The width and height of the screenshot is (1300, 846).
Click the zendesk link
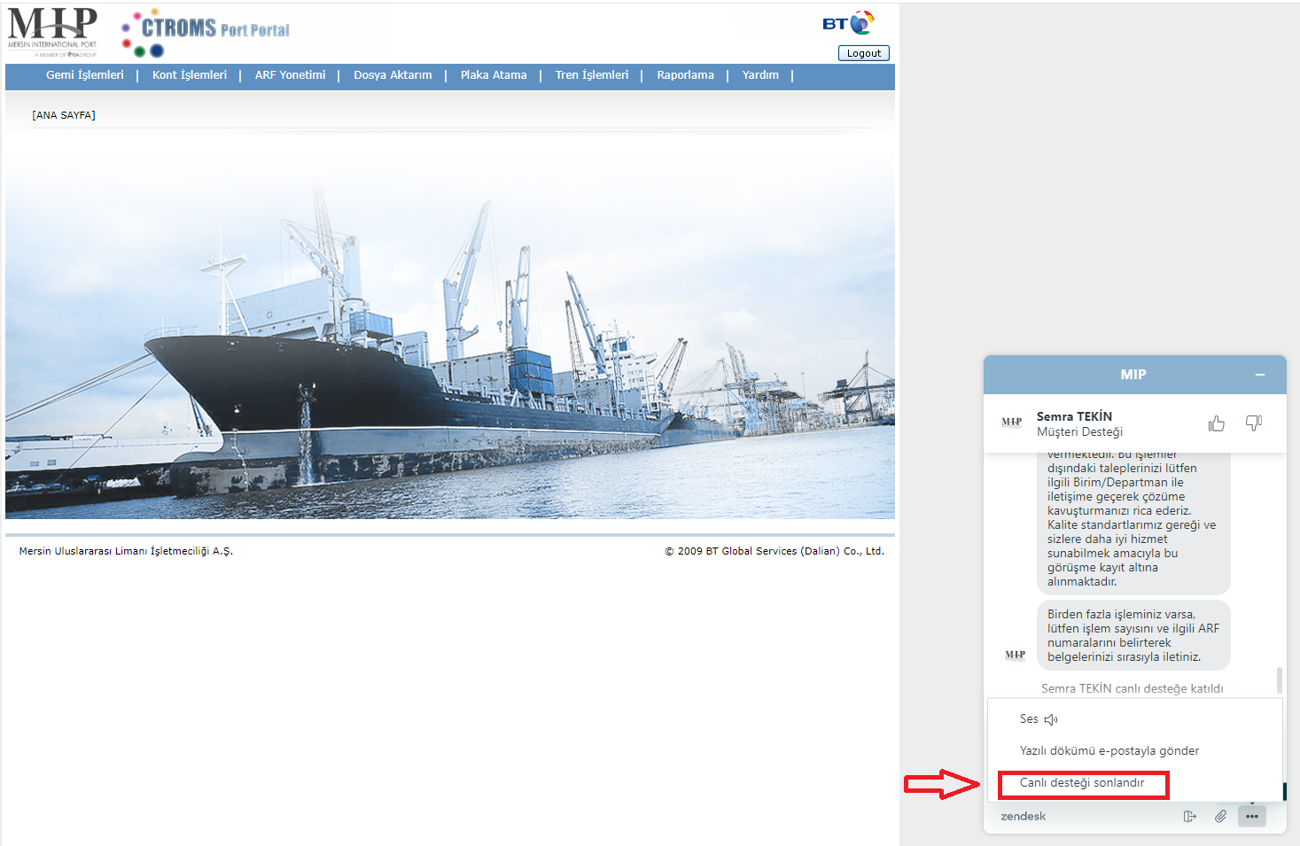pos(1023,816)
